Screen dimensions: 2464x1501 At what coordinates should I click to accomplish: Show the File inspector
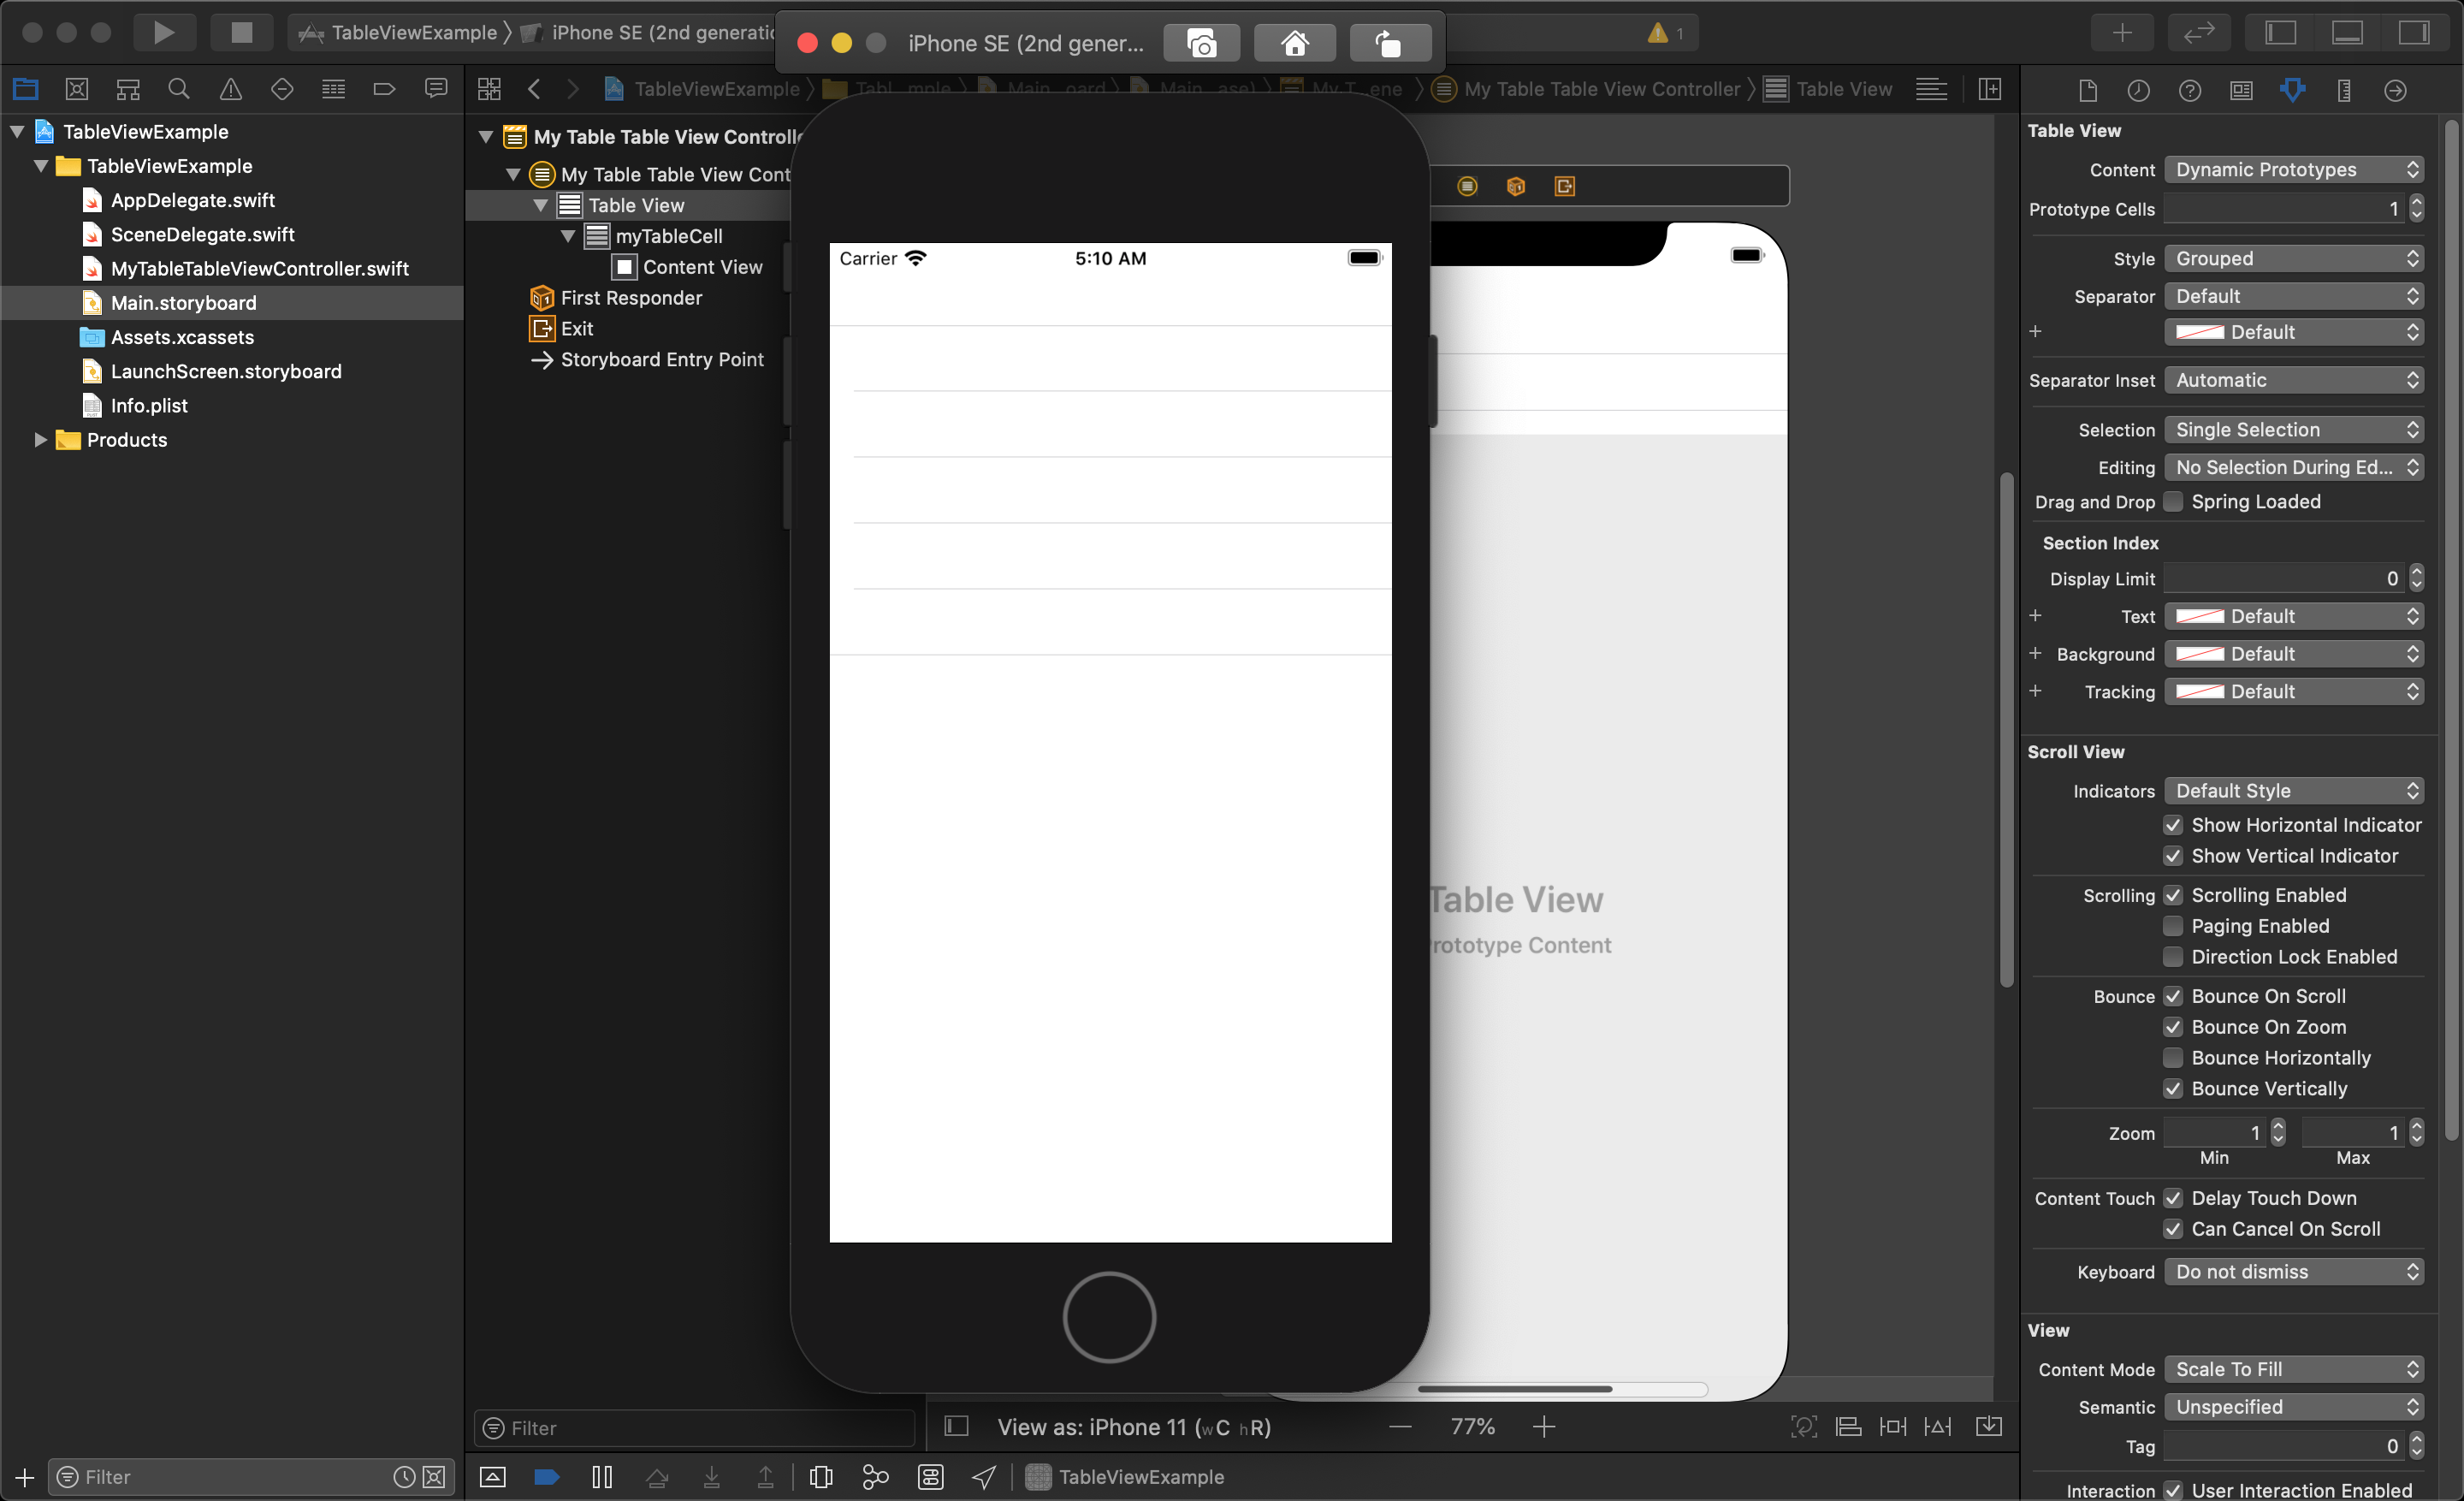[x=2087, y=90]
